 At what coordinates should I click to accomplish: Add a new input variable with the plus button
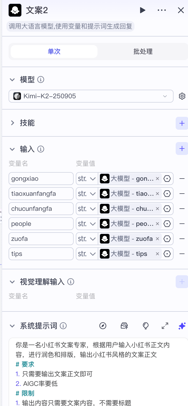[182, 148]
